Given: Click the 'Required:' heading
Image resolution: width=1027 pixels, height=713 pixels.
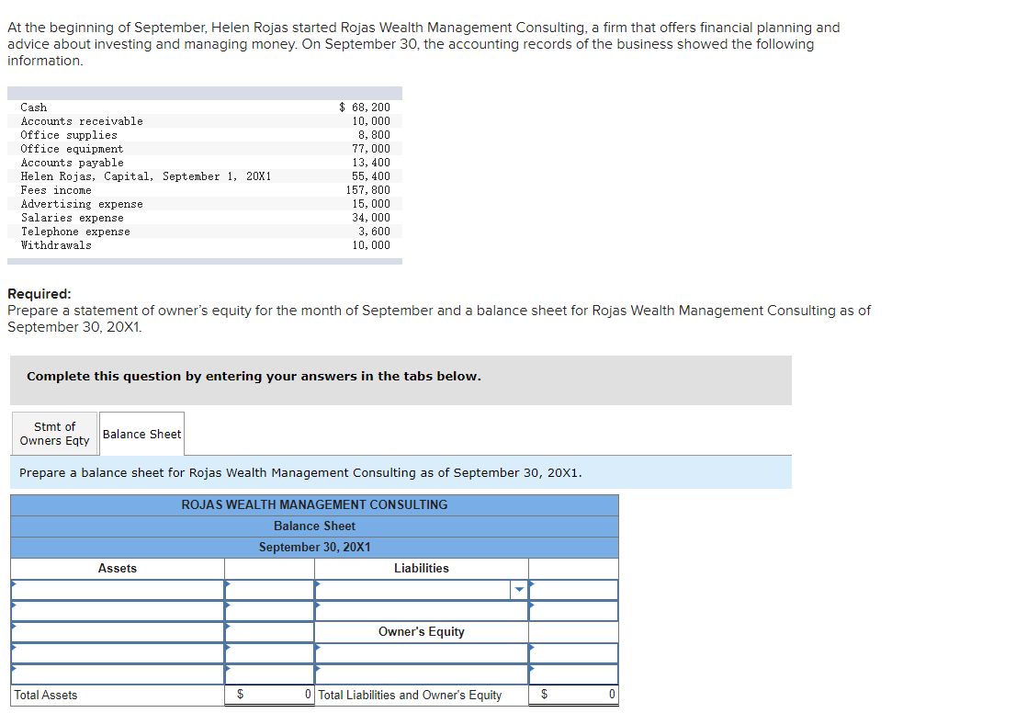Looking at the screenshot, I should 39,294.
